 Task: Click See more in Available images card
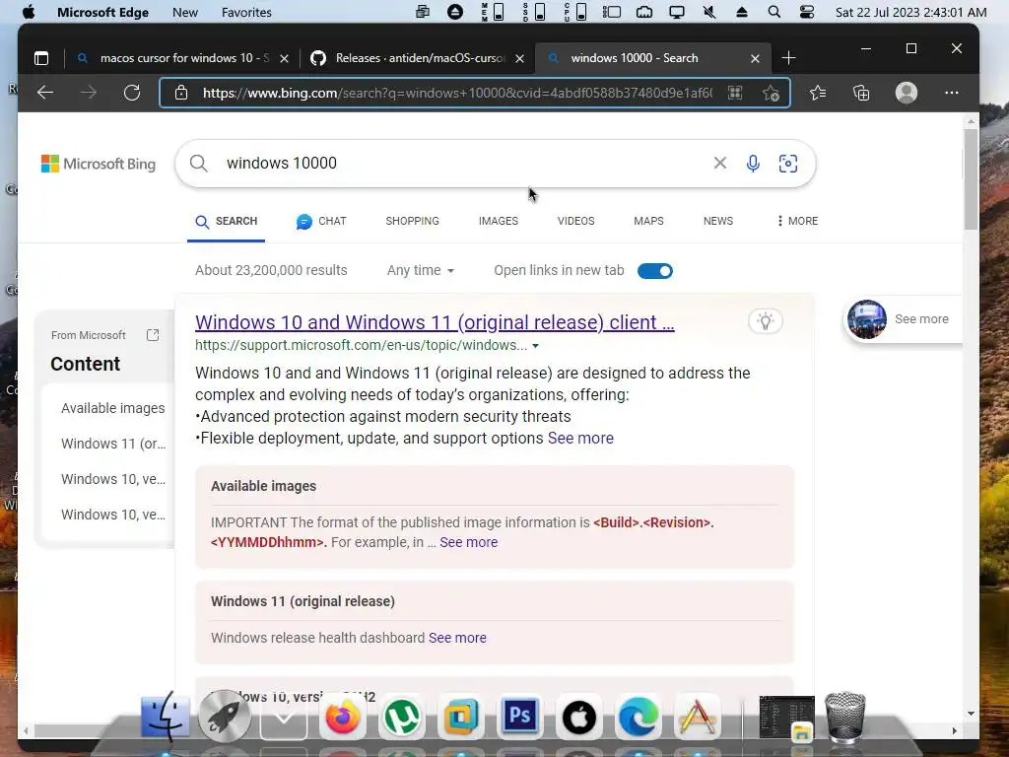[x=468, y=543]
